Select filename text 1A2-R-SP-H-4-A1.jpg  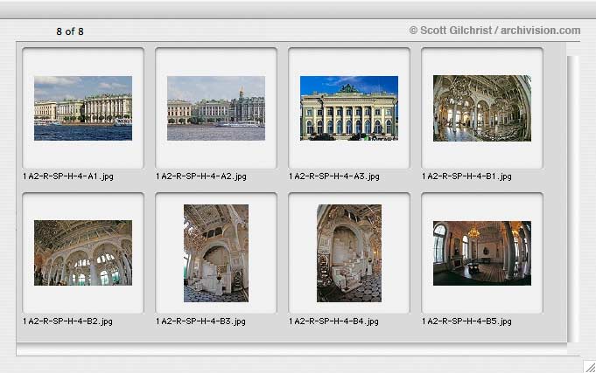(x=68, y=176)
